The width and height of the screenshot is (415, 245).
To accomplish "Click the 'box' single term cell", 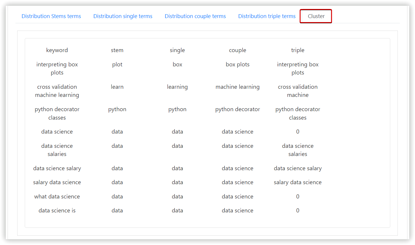I will click(x=177, y=65).
